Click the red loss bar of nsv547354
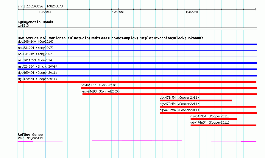Screen dimensions: 265x158 pos(213,119)
